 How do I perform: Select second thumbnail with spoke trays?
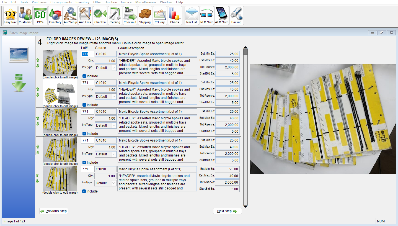(x=60, y=92)
